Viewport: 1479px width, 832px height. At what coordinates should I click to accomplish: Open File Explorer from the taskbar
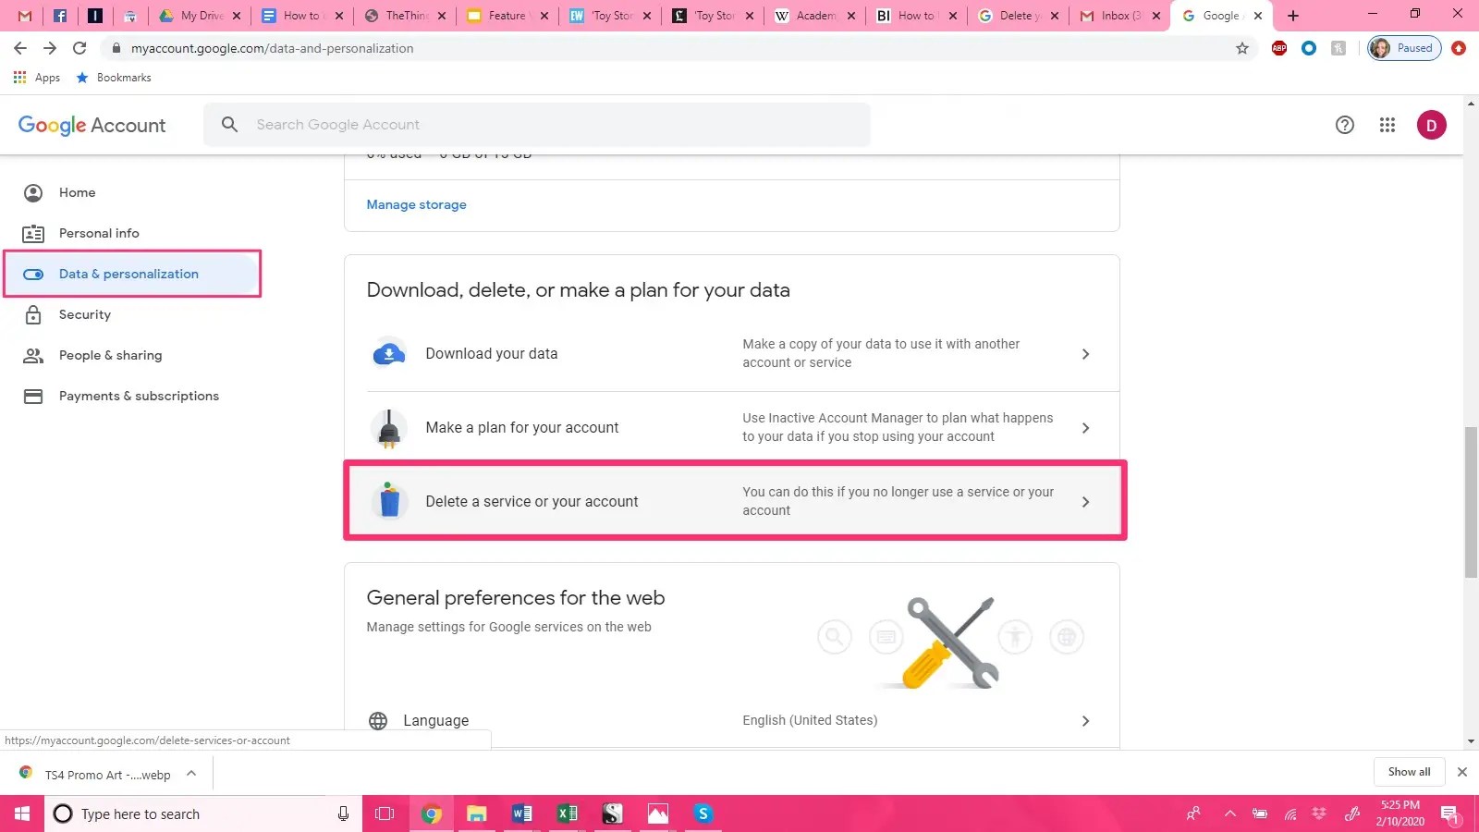point(476,814)
